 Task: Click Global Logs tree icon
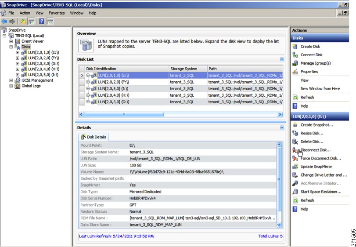[x=18, y=86]
